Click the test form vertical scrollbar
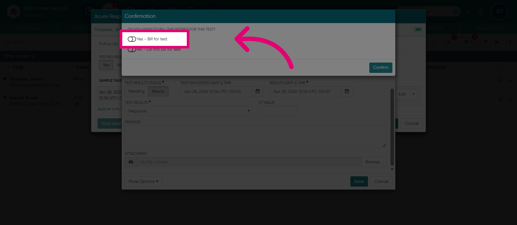The image size is (517, 225). tap(392, 127)
